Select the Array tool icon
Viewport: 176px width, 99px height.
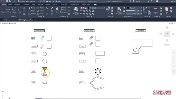(x=47, y=14)
